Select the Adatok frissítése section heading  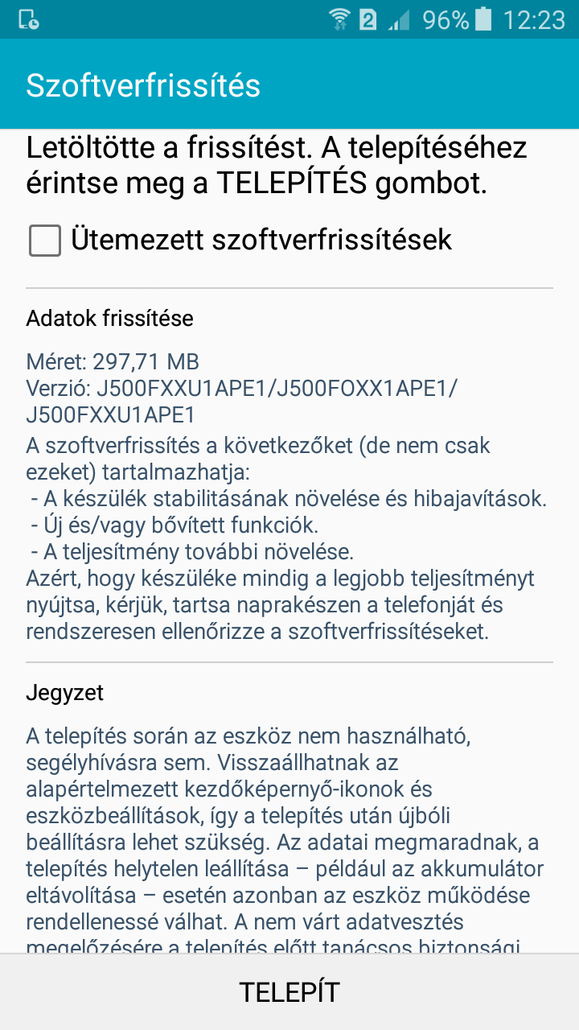[x=110, y=319]
